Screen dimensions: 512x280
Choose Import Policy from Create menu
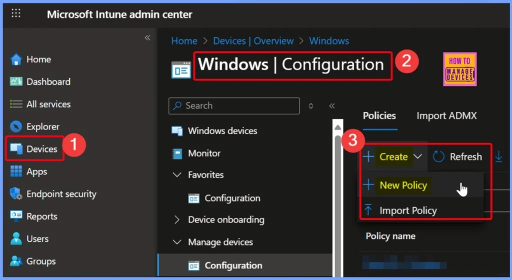pyautogui.click(x=408, y=210)
